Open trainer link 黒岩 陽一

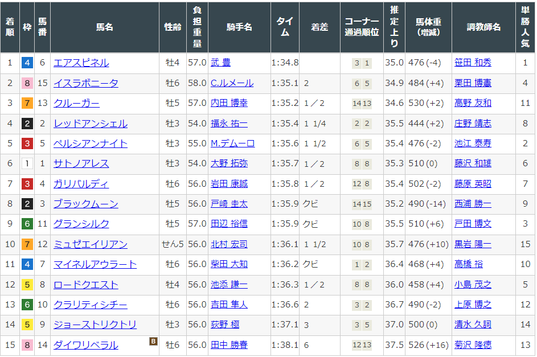[x=473, y=244]
